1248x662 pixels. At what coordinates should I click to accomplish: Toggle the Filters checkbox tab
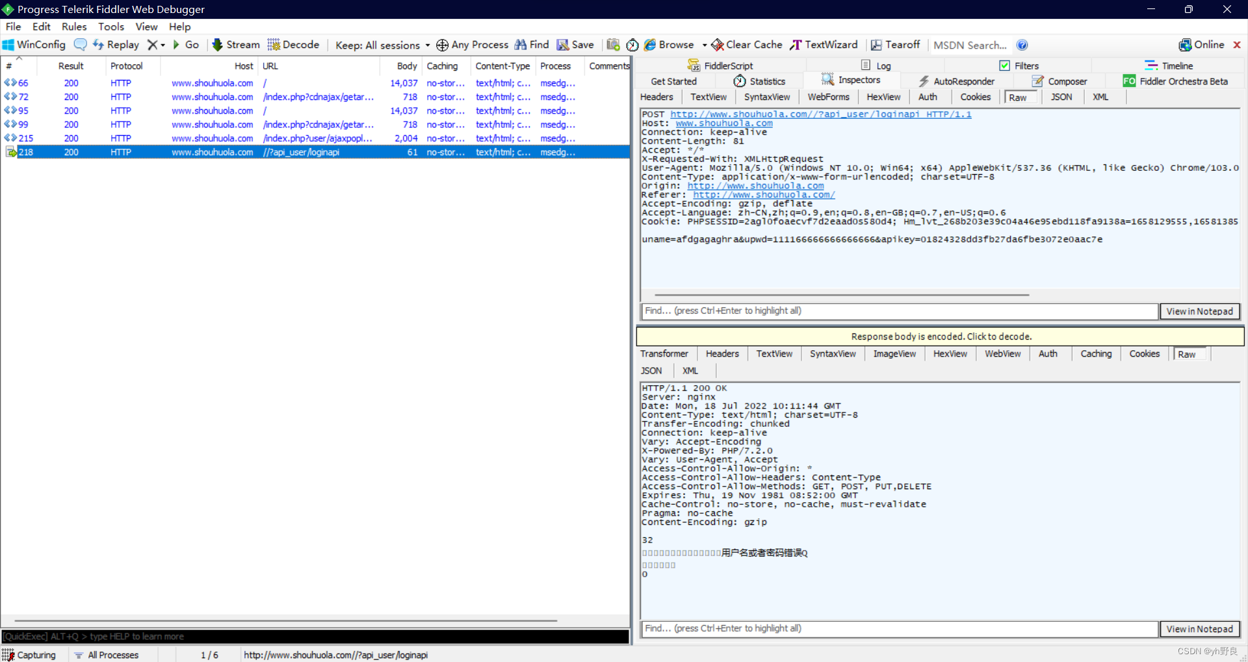click(1019, 66)
